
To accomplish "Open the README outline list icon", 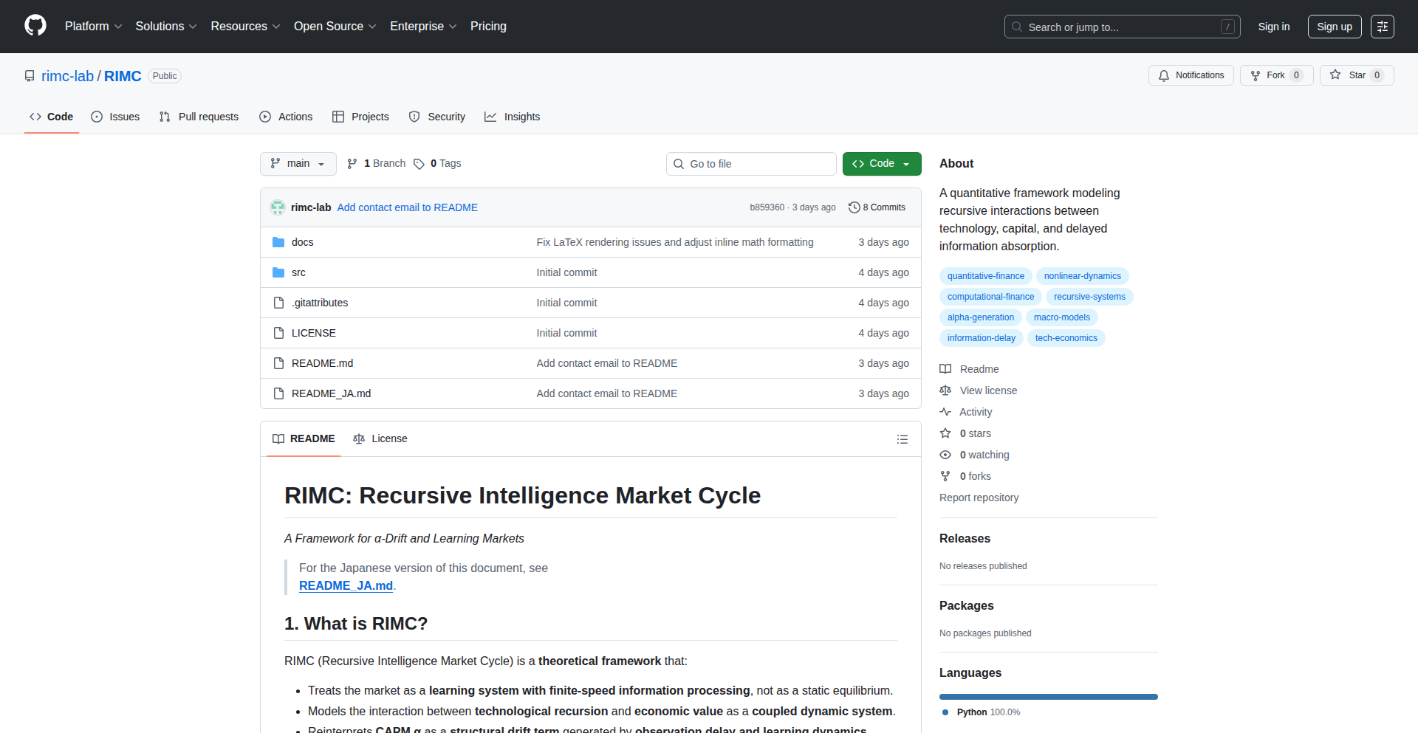I will pos(902,439).
